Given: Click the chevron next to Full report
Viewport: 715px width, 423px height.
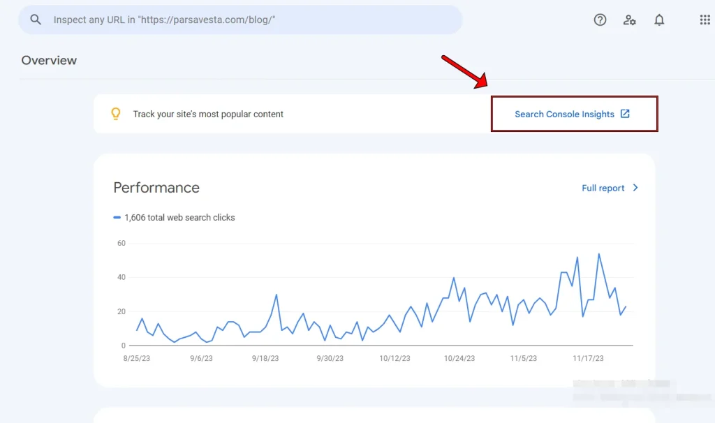Looking at the screenshot, I should tap(635, 188).
